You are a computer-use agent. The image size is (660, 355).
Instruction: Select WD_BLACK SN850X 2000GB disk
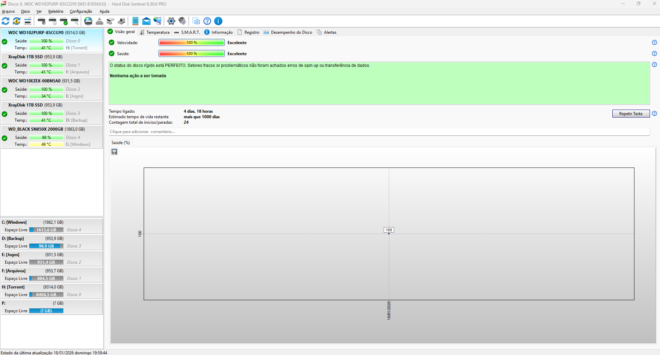click(52, 136)
